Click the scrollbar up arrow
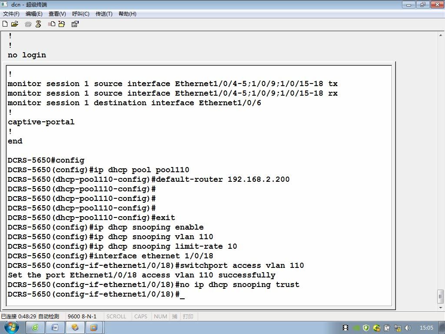The width and height of the screenshot is (445, 334). click(441, 36)
